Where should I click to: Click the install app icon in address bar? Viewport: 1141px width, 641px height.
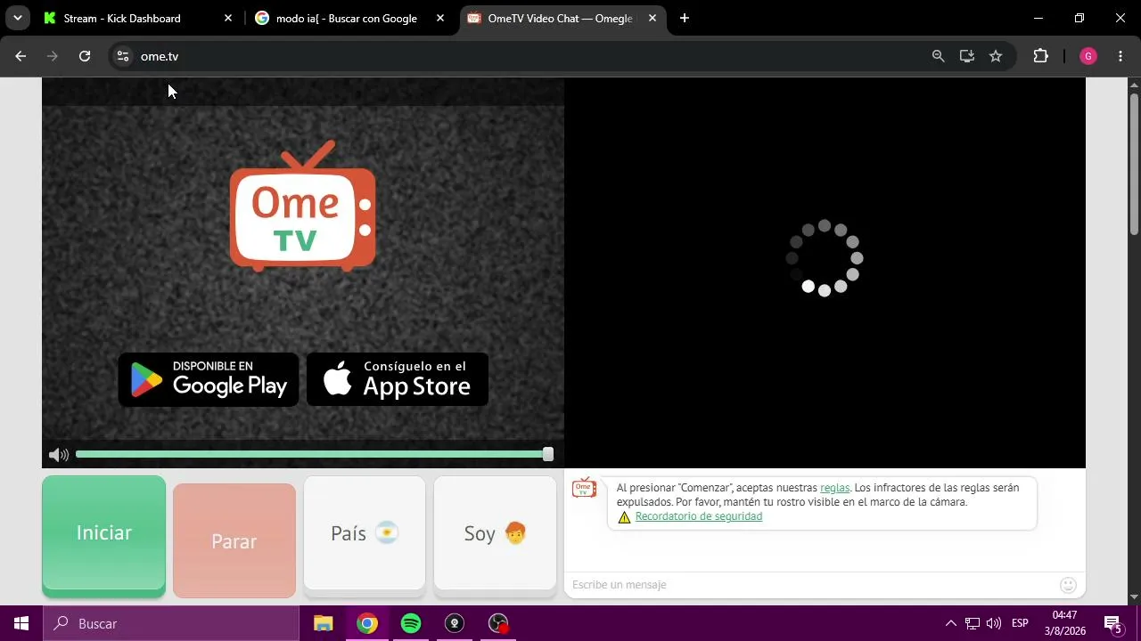[x=966, y=56]
